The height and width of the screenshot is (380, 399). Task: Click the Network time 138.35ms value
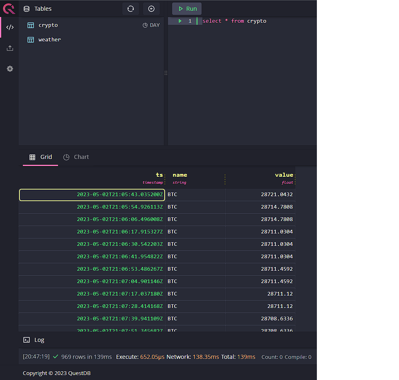206,357
